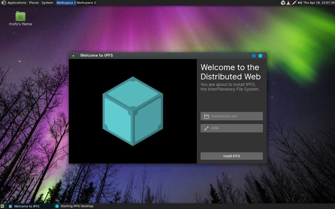The image size is (335, 209).
Task: Click the show desktop icon in bottom panel
Action: [x=2, y=206]
